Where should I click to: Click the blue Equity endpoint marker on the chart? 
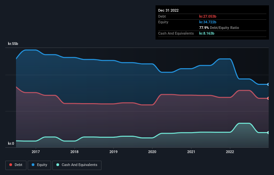coord(268,85)
